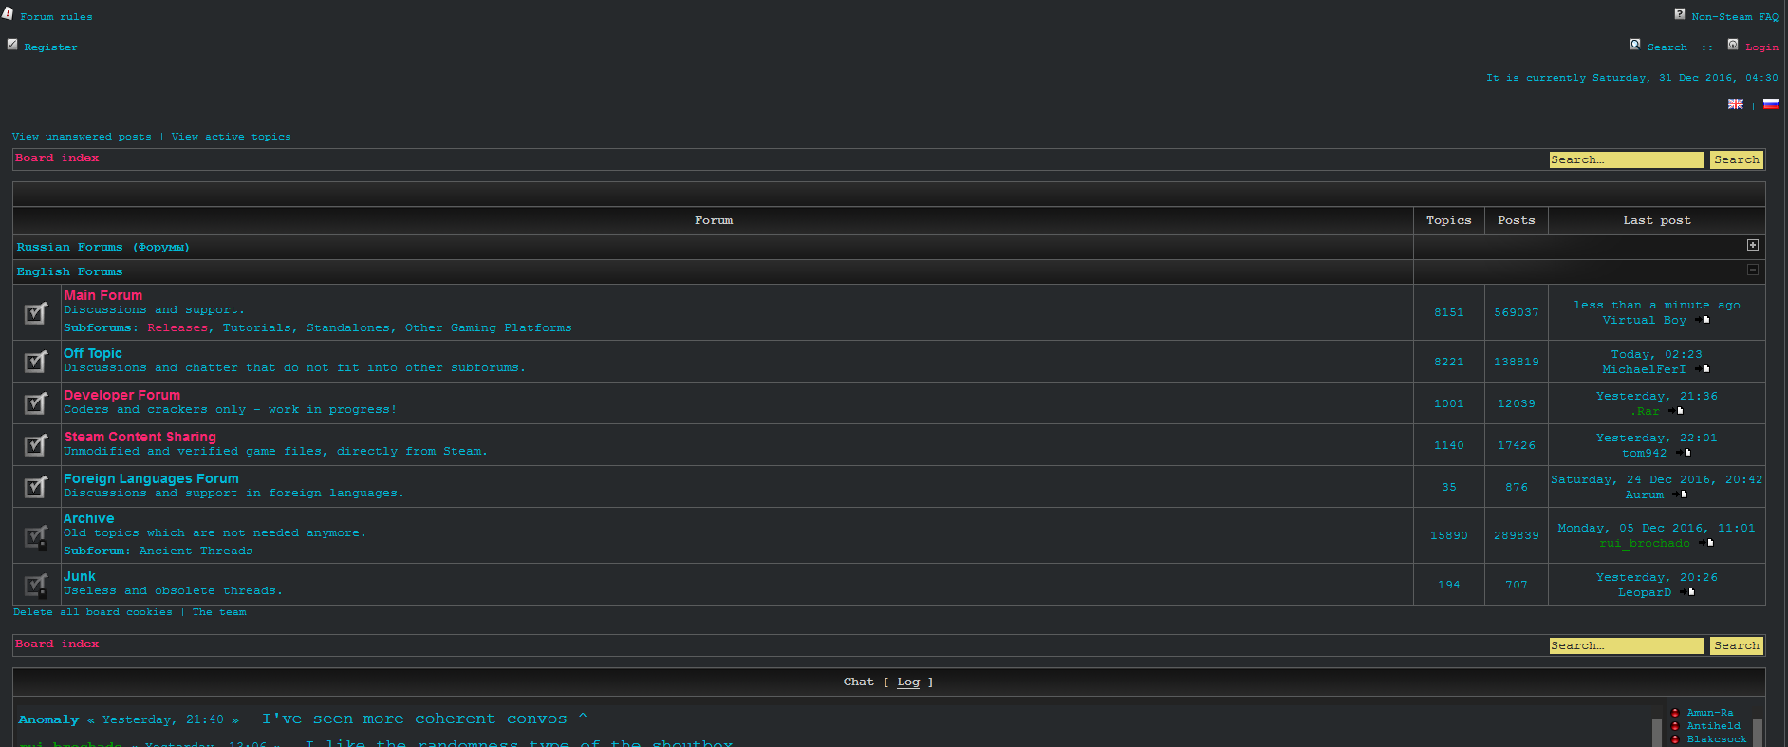Viewport: 1788px width, 747px height.
Task: Click the Russian language flag icon
Action: (1770, 104)
